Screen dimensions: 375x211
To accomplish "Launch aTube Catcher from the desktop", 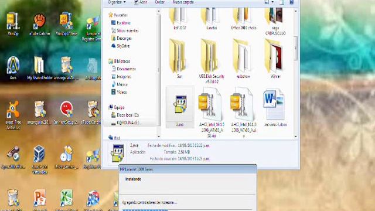I will pos(39,23).
